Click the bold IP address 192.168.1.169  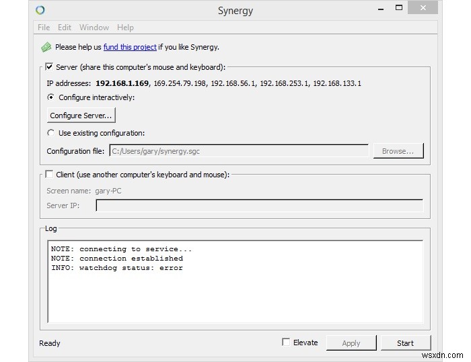pos(122,83)
